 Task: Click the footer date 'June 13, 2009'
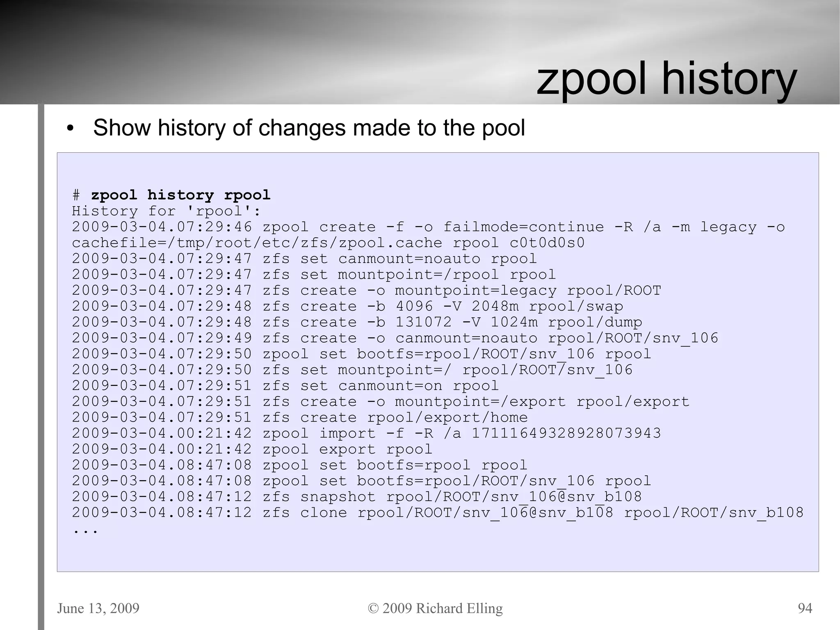98,608
